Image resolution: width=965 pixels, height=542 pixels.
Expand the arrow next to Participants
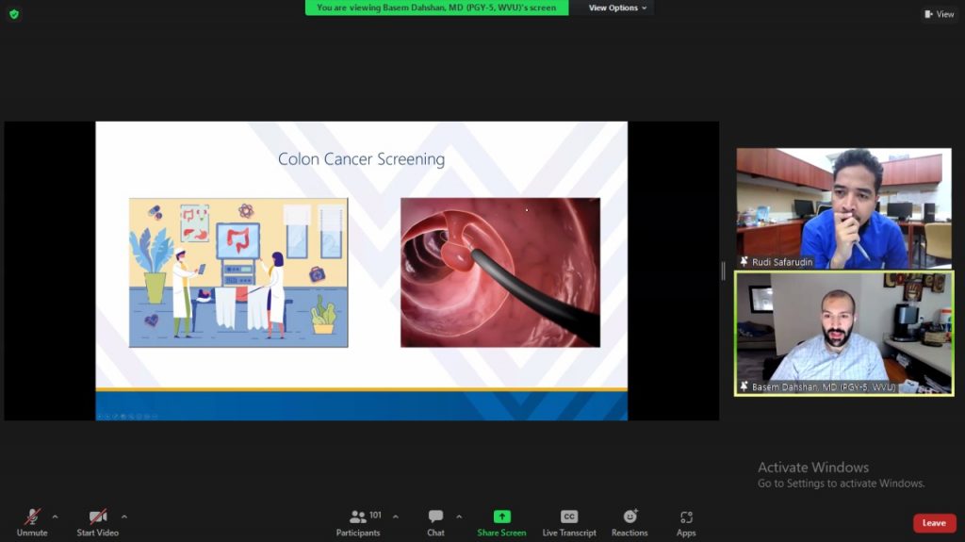395,517
